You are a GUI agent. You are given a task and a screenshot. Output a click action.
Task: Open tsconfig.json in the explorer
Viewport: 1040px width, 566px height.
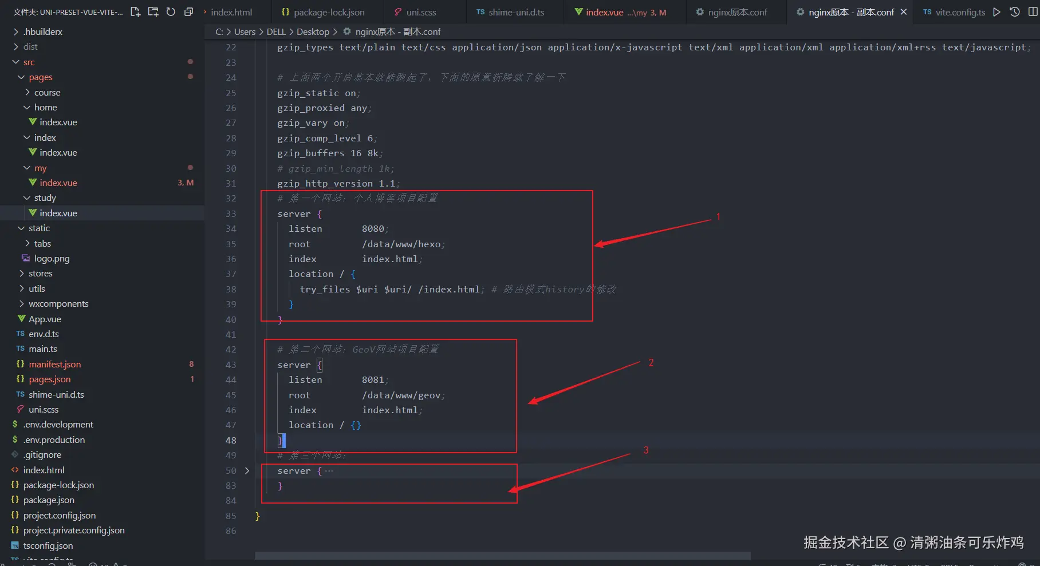(48, 545)
